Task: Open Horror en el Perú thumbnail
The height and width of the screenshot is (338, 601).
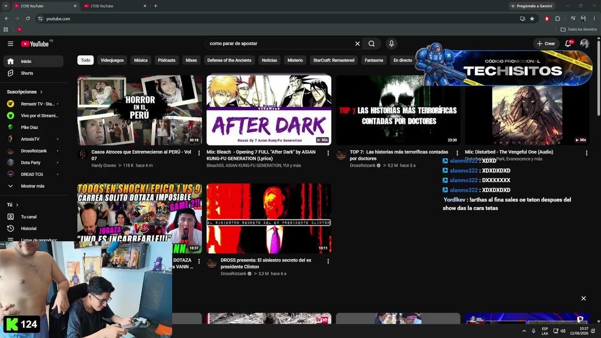Action: [139, 110]
